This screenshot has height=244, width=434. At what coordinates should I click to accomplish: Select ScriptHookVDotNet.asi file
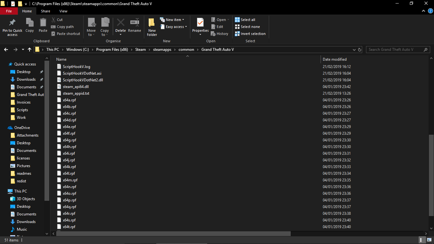click(x=82, y=73)
